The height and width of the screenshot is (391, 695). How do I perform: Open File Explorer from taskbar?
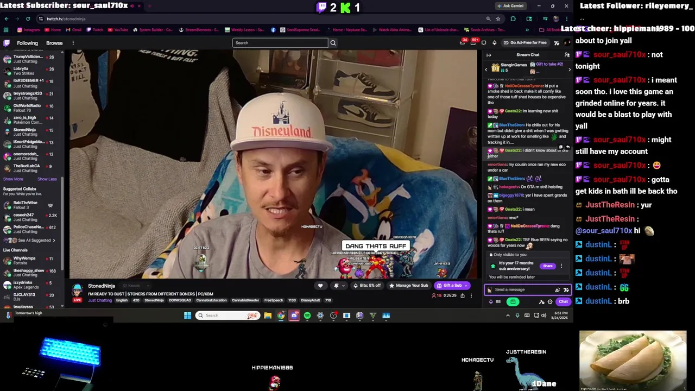pos(268,316)
